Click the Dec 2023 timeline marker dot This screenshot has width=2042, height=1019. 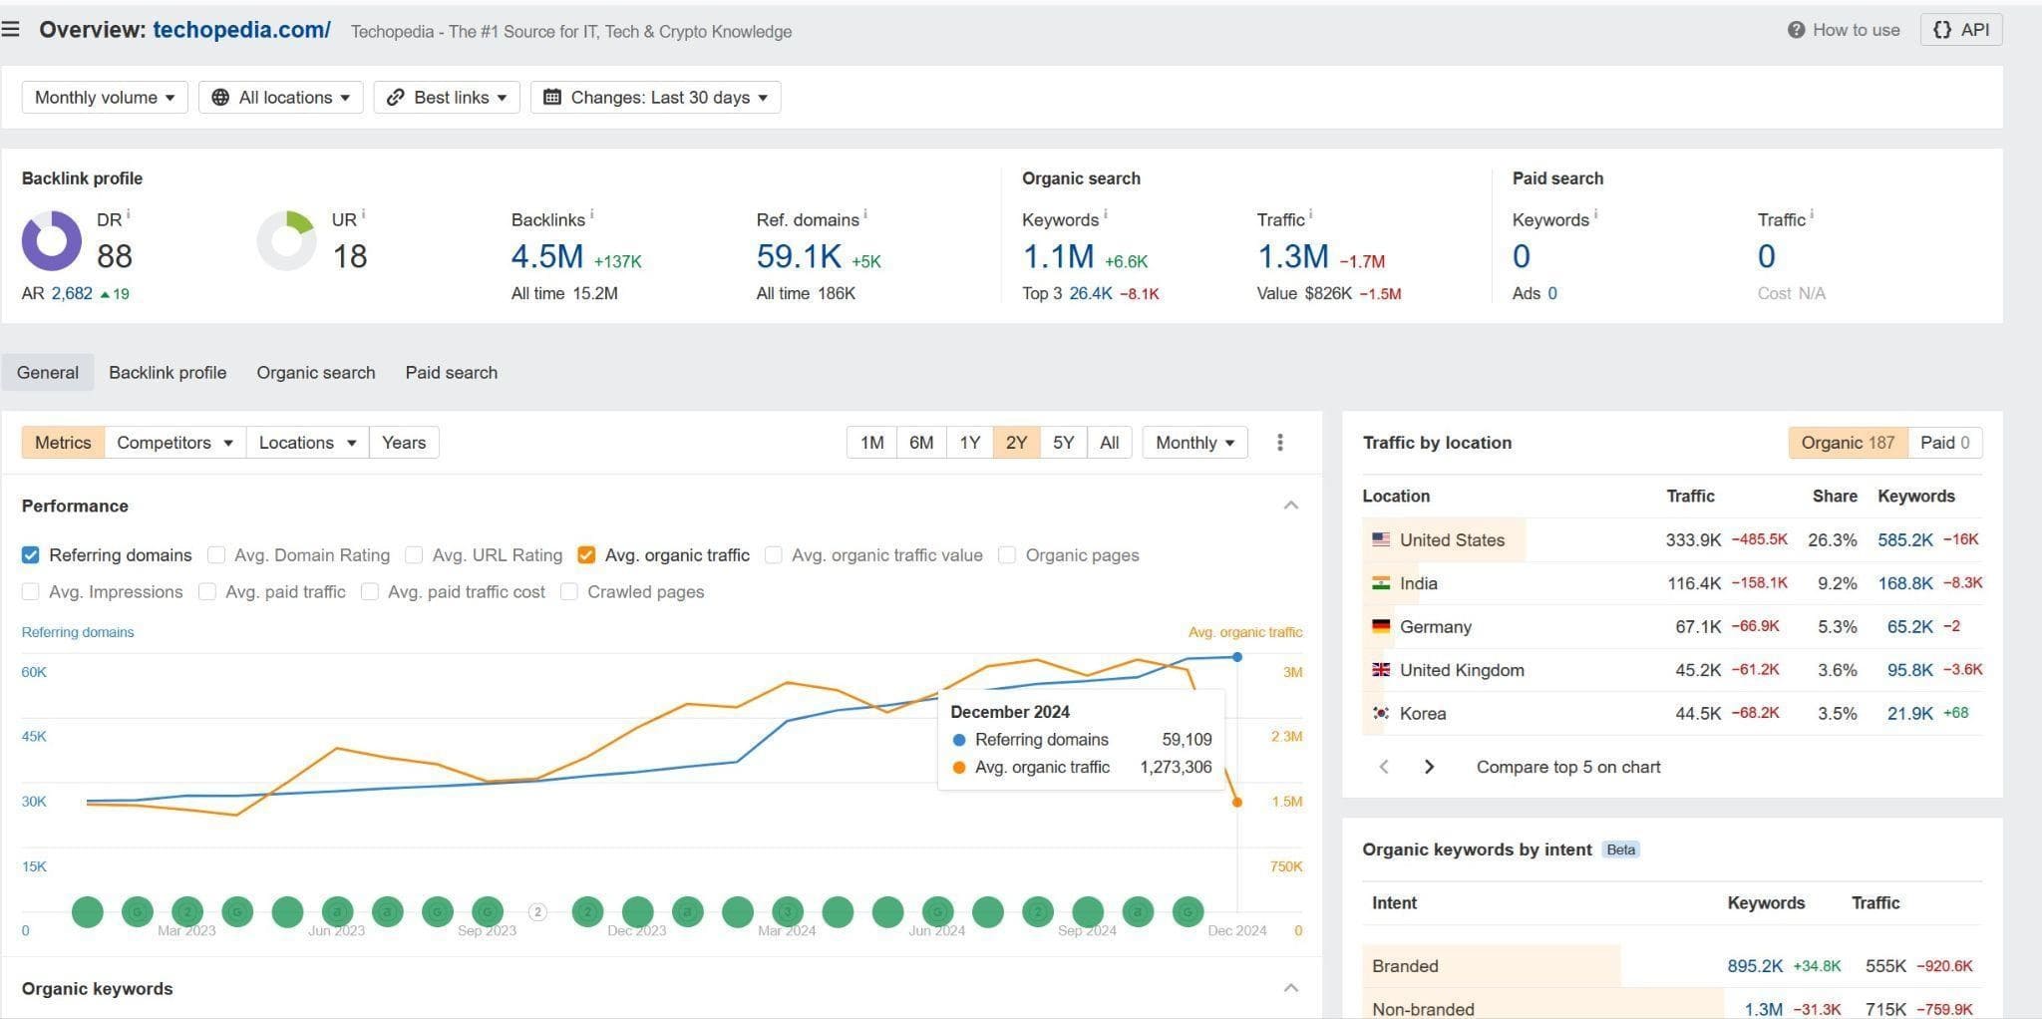click(x=637, y=911)
